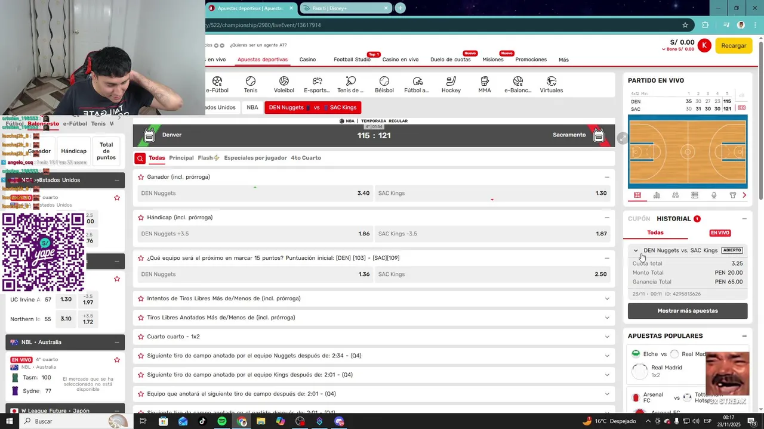Click Mostrar más apuestas button

click(688, 311)
